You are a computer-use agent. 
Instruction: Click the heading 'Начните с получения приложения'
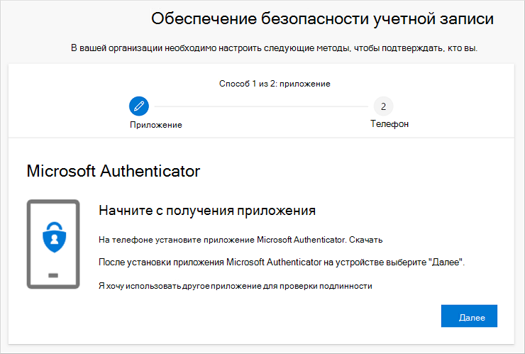(207, 211)
